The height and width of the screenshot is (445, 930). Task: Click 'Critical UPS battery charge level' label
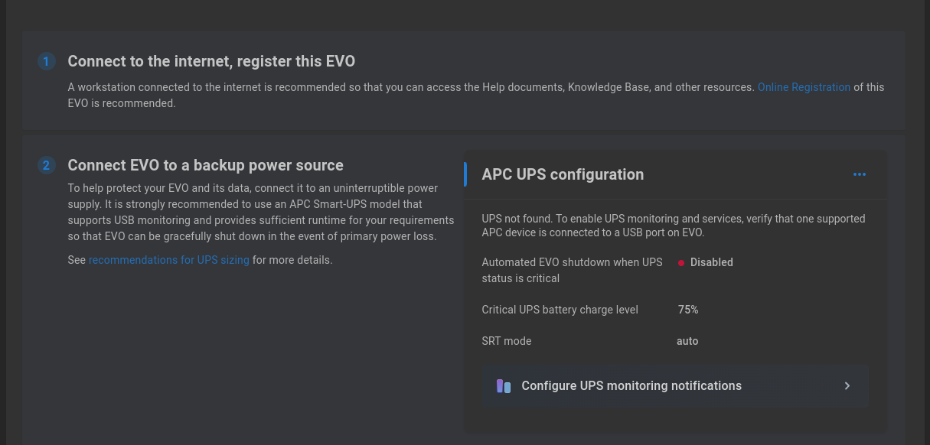click(x=560, y=310)
